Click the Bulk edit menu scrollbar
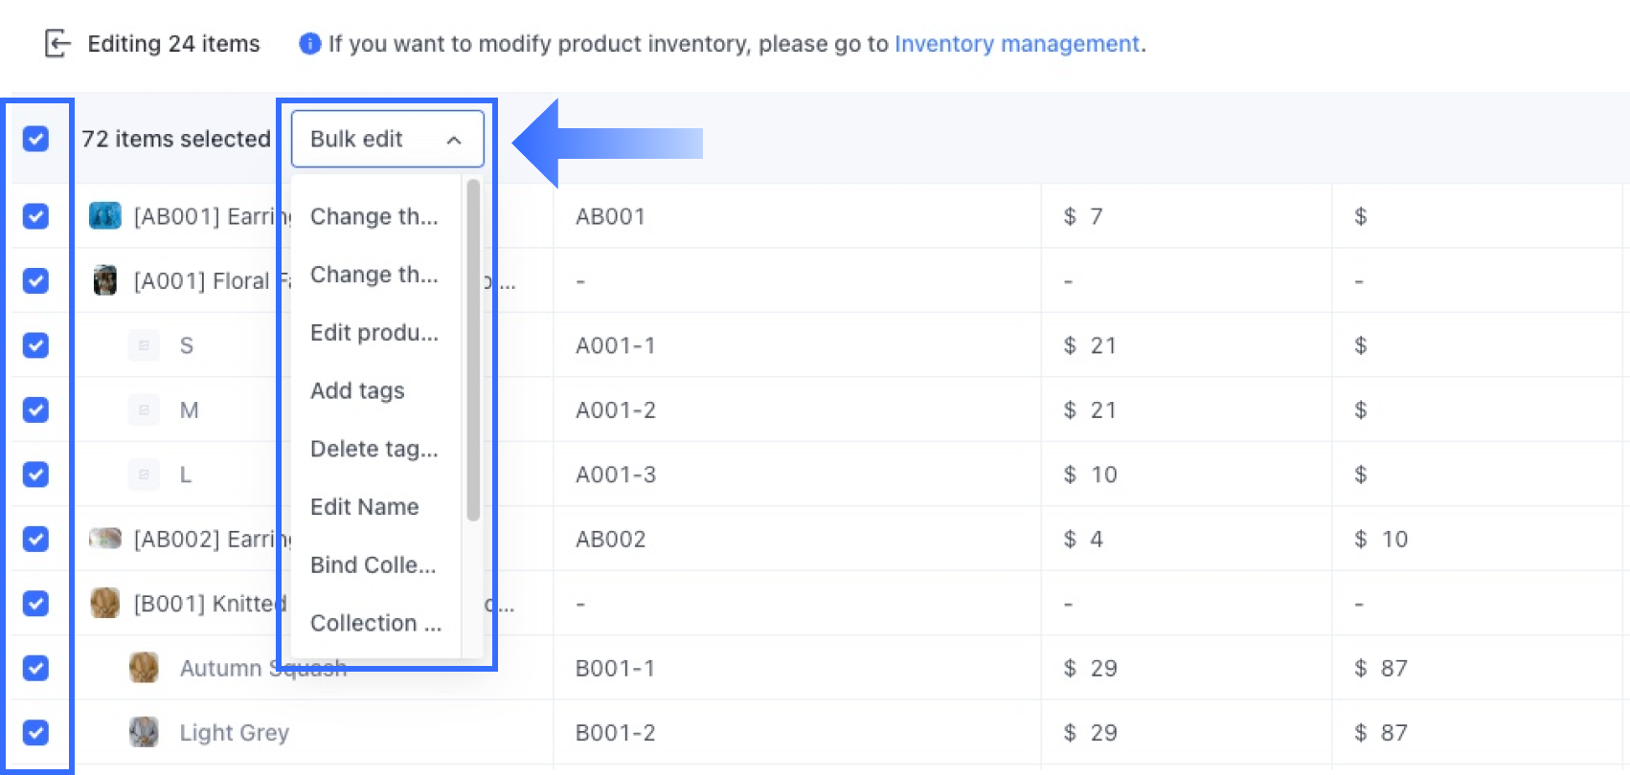 tap(473, 350)
